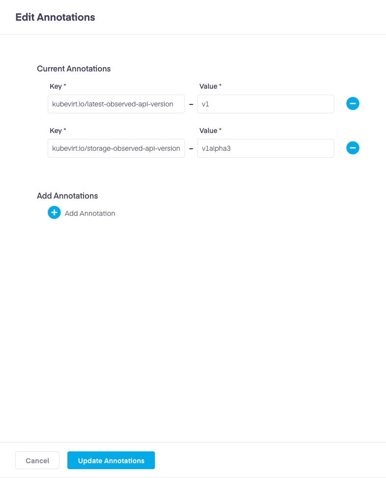
Task: Remove the latest-observed-api-version annotation
Action: coord(353,104)
